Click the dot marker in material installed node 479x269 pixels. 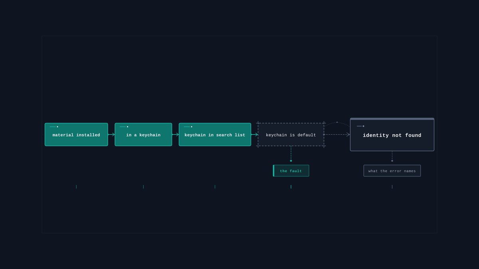57,127
